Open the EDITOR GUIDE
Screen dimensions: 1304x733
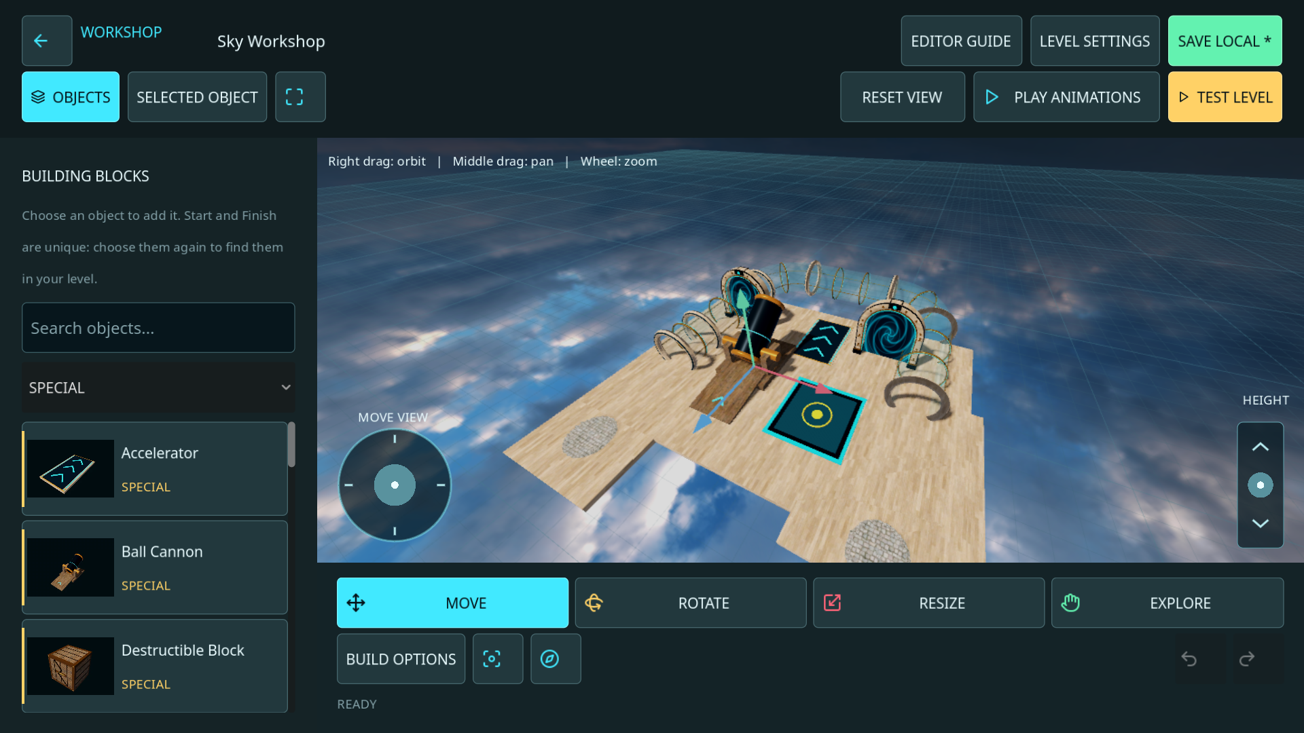(x=961, y=41)
